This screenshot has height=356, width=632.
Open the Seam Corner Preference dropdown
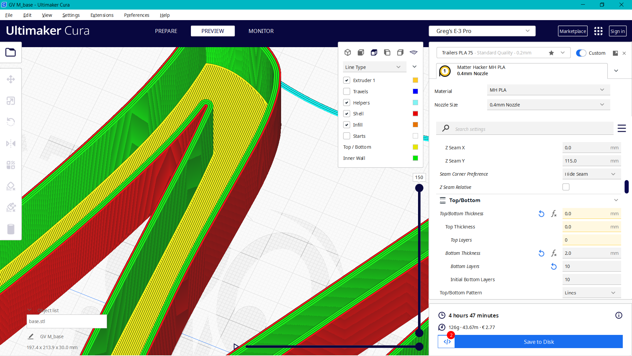point(591,174)
